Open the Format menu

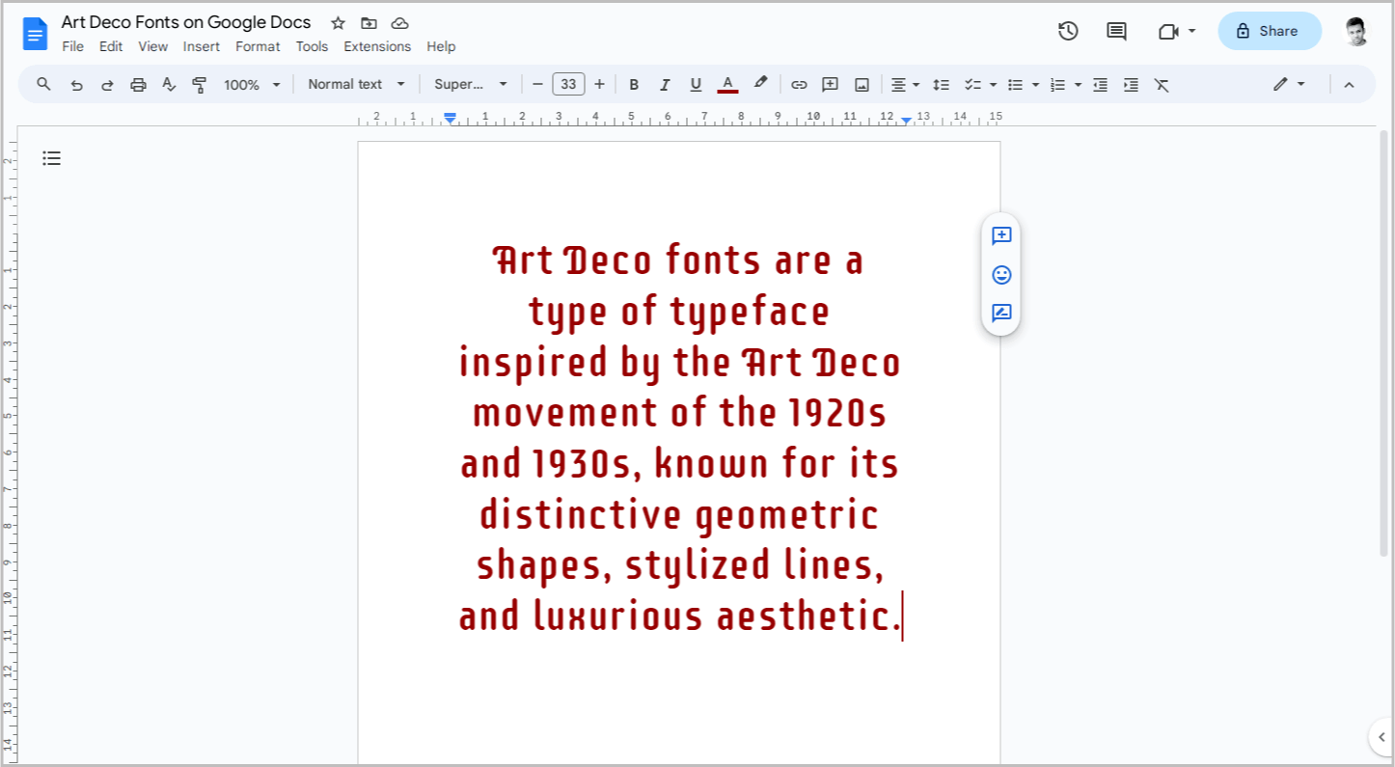(258, 46)
